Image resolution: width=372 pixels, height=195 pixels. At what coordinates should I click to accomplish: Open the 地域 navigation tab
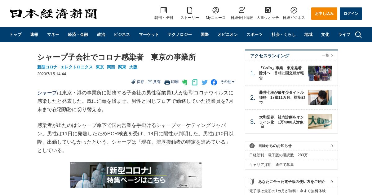(x=308, y=35)
